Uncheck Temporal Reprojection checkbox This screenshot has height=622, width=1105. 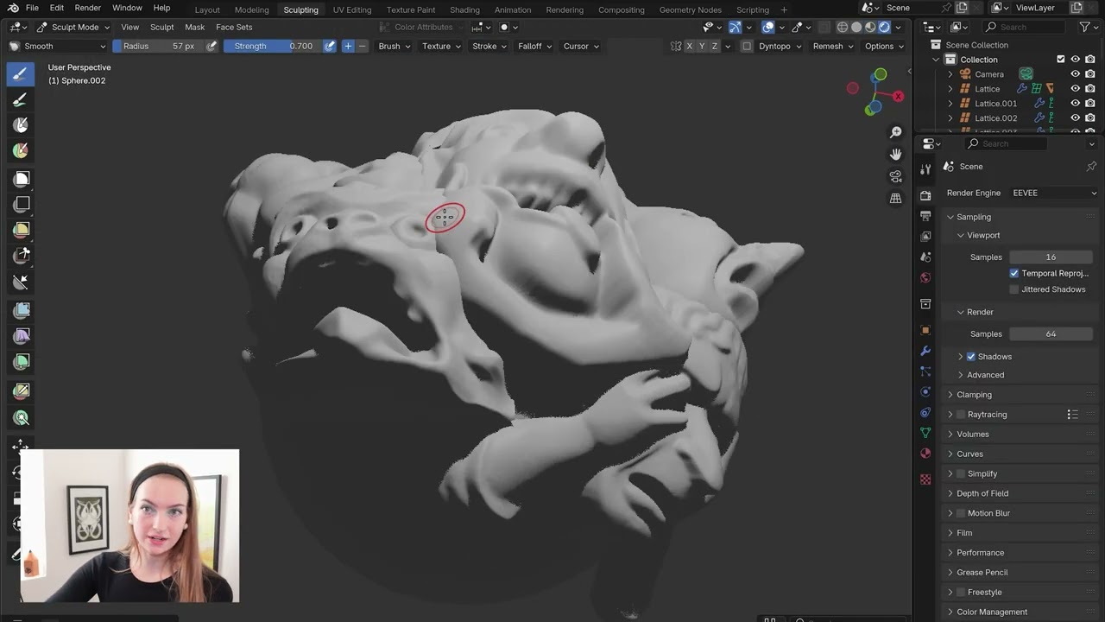pyautogui.click(x=1014, y=273)
